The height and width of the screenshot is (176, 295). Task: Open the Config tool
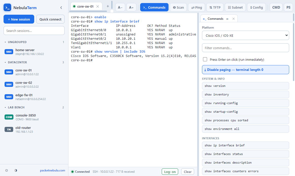(256, 7)
